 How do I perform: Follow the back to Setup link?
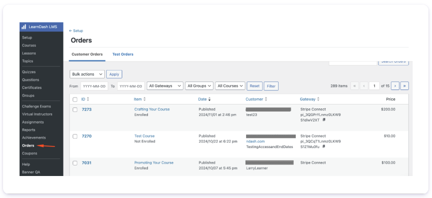(x=76, y=31)
